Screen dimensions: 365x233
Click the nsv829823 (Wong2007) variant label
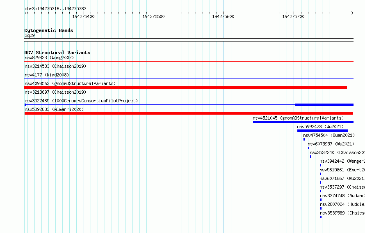(x=49, y=58)
